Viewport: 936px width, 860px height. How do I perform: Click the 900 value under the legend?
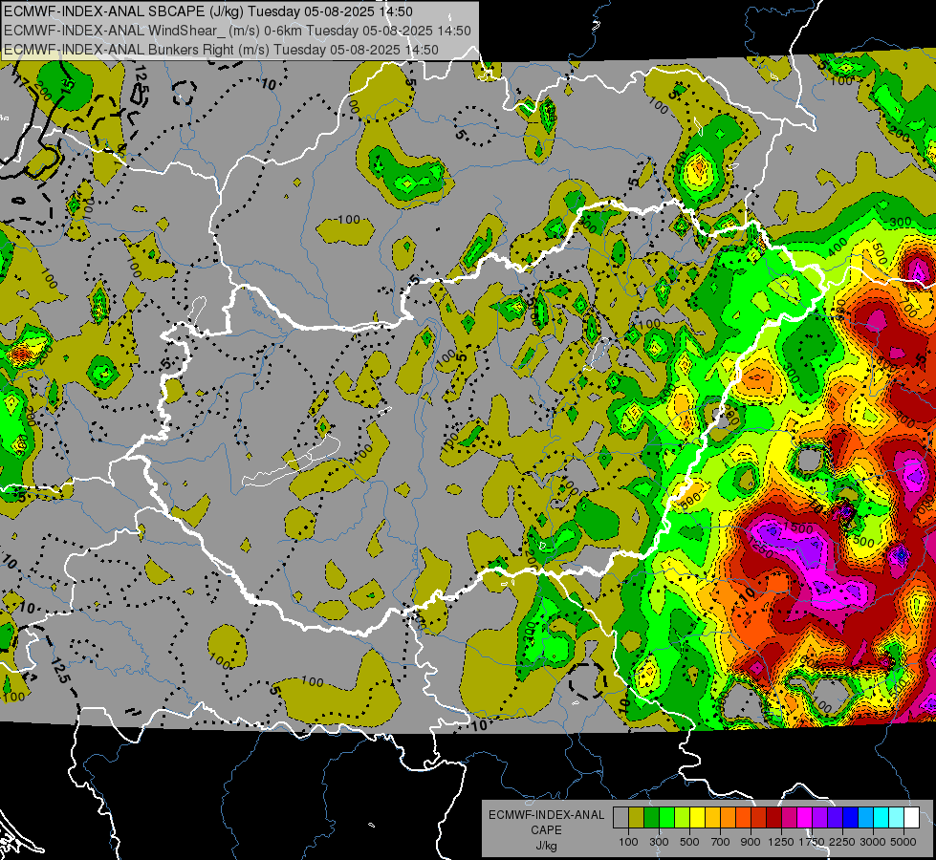(x=751, y=842)
